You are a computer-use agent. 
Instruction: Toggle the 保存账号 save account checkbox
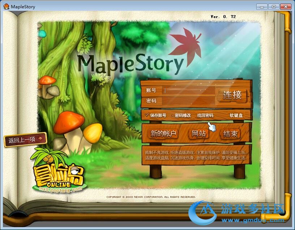click(147, 115)
